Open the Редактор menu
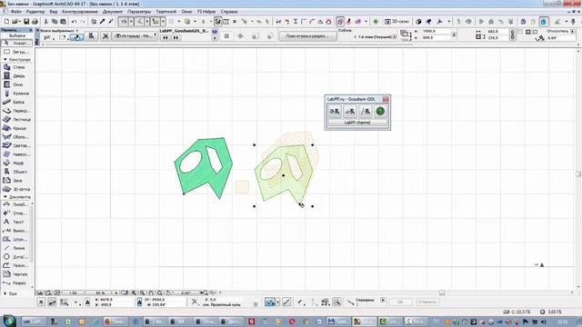This screenshot has height=327, width=582. (35, 12)
